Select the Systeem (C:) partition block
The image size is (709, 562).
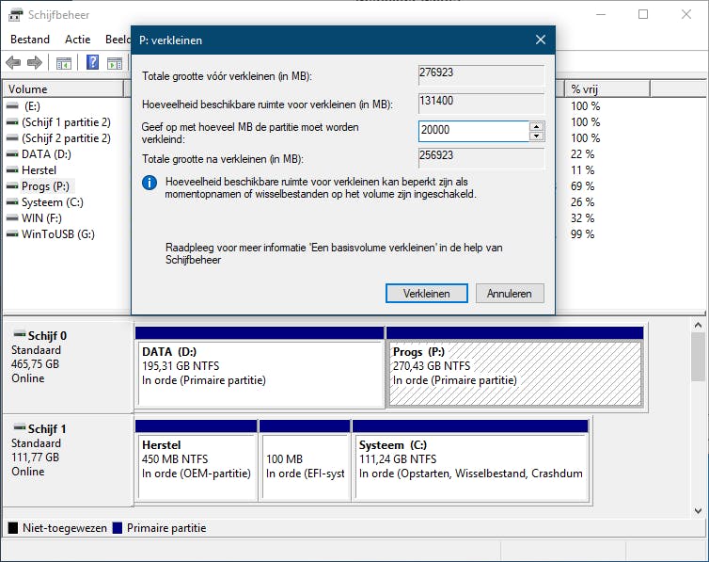[470, 460]
